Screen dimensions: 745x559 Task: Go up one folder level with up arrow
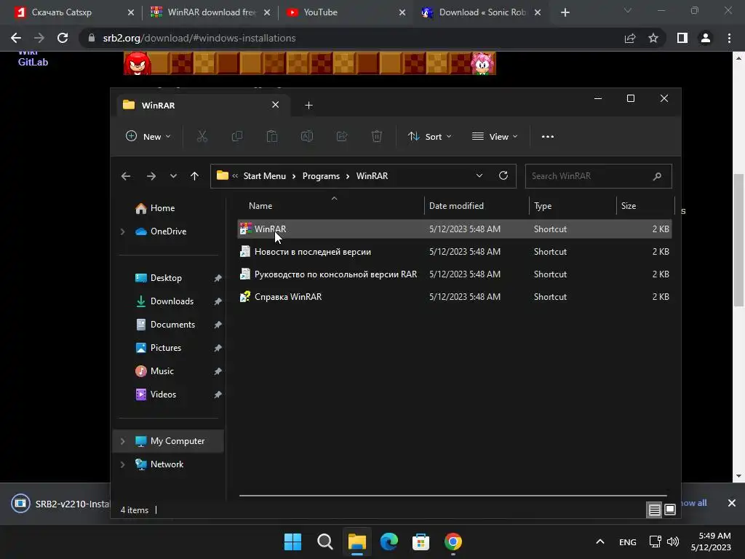194,176
